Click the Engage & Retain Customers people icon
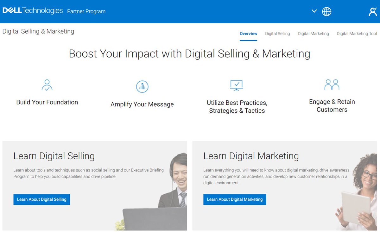 point(332,85)
